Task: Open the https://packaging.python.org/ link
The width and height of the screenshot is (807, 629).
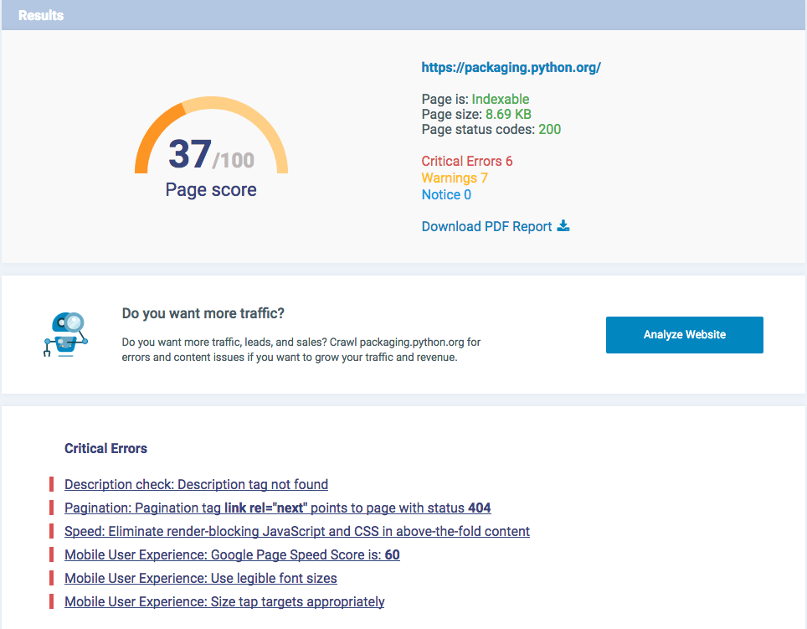Action: pyautogui.click(x=511, y=68)
